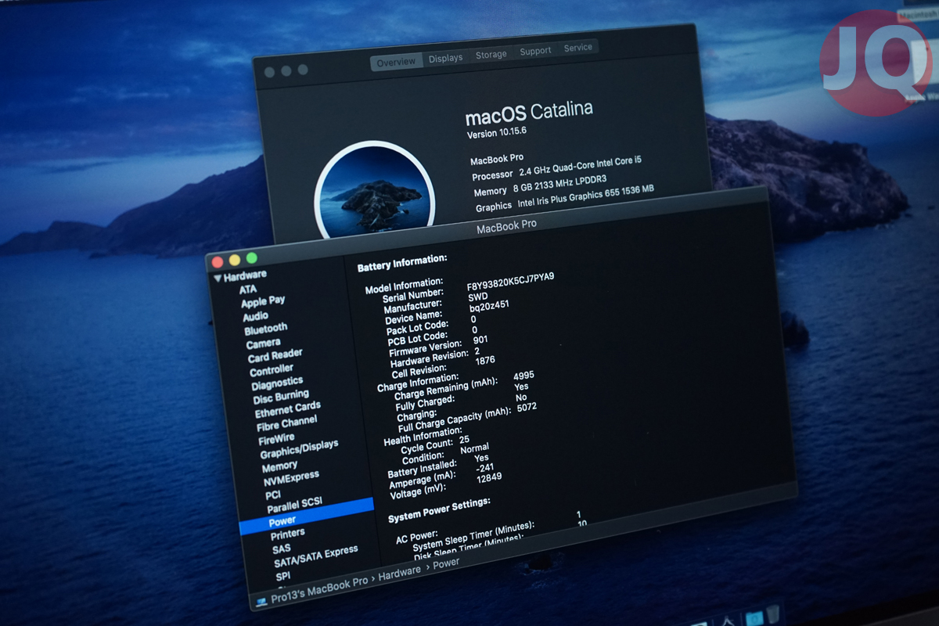Close the System Information window with the red button
The height and width of the screenshot is (626, 939).
217,261
